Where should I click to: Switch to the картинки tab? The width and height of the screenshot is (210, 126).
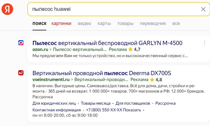(61, 23)
